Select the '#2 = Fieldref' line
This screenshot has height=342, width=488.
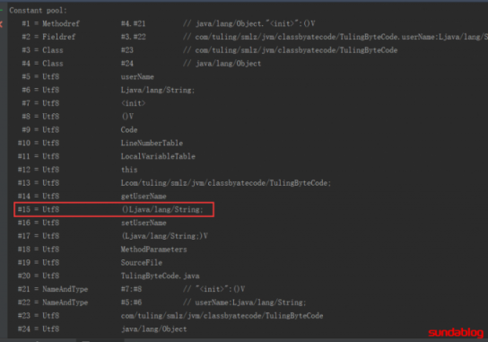[x=255, y=37]
